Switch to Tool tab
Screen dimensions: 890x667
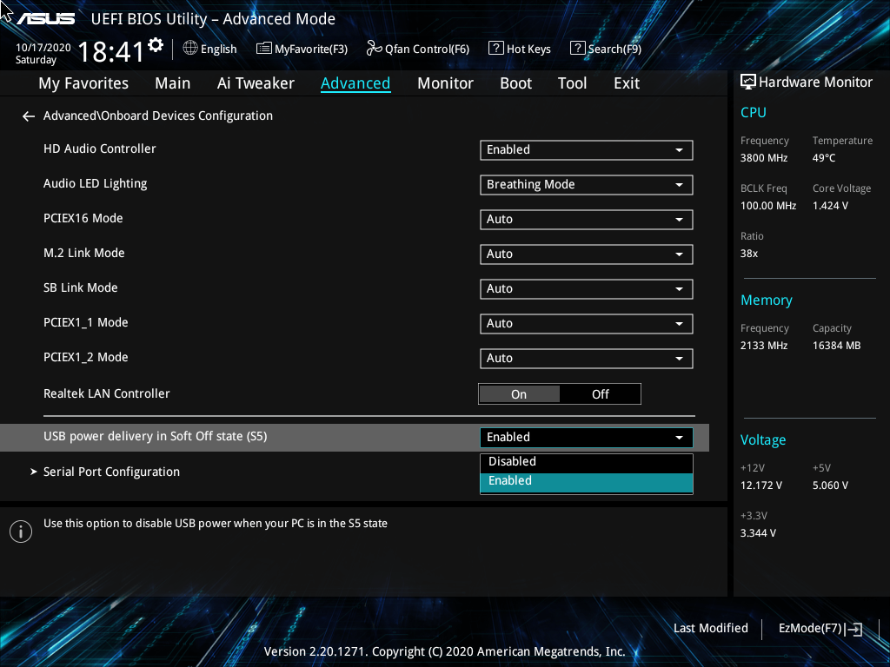[572, 83]
